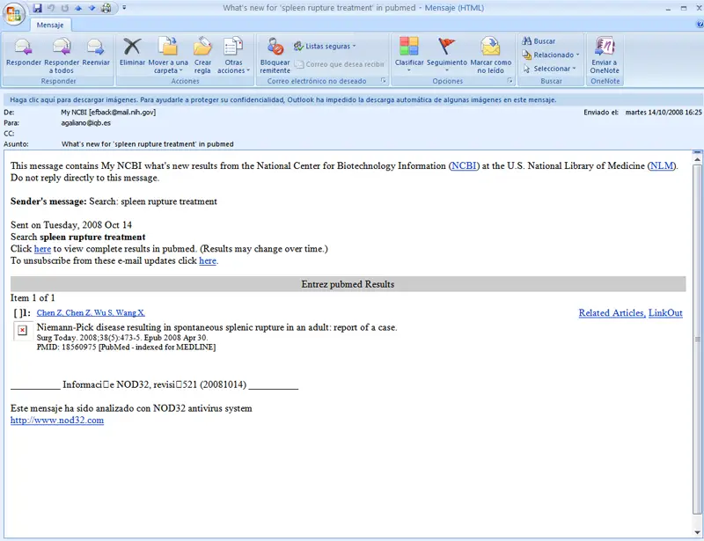
Task: Click the quick print icon
Action: (106, 8)
